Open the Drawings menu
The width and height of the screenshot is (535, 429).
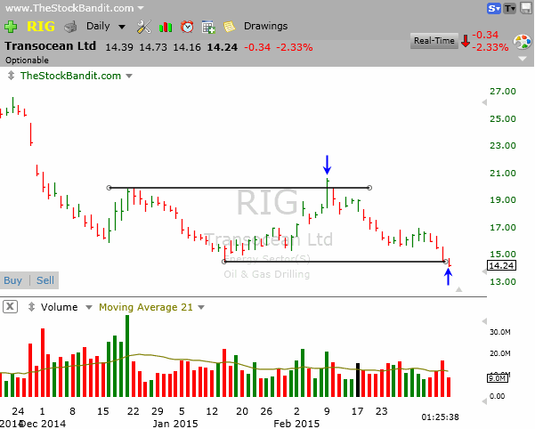point(265,27)
